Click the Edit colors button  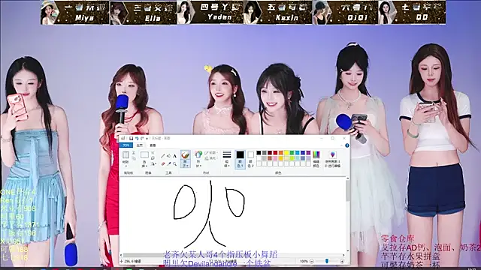[316, 159]
